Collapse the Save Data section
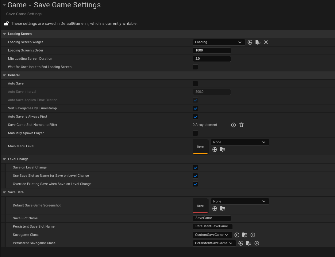335x257 pixels. point(4,192)
